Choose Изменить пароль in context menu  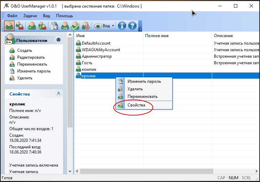[x=144, y=81]
